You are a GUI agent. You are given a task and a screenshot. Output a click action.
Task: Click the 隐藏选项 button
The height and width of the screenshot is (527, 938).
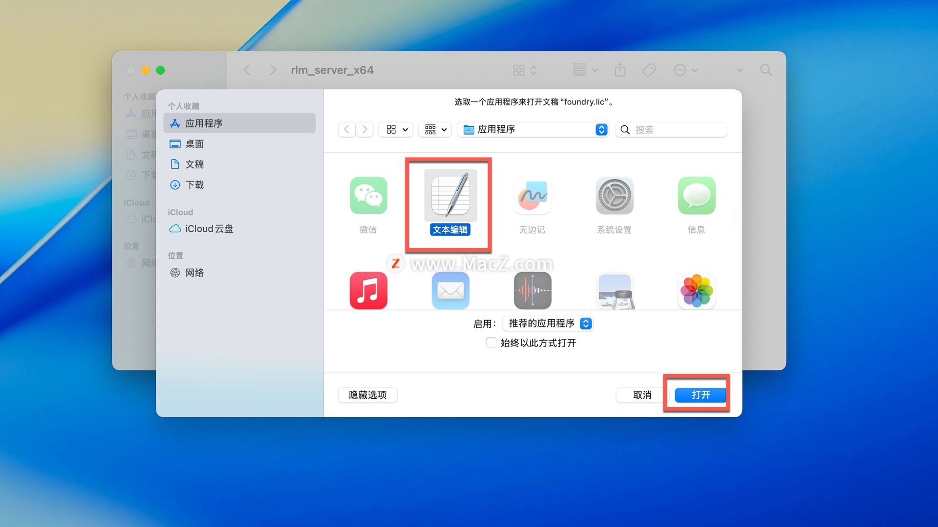(x=367, y=395)
